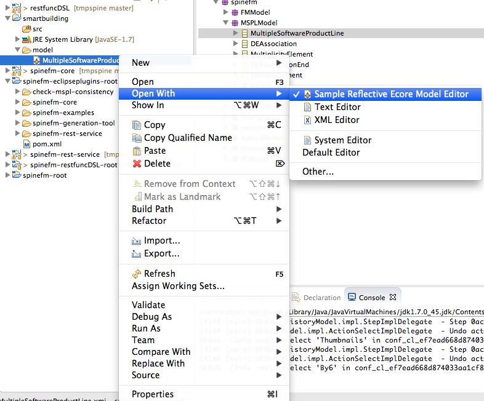Click the System Editor document icon
Screen dimensions: 484x401
click(x=307, y=140)
